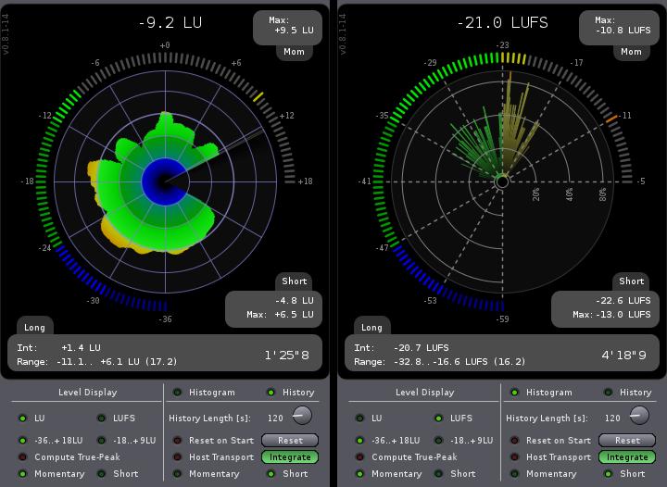Click the Reset button in left meter
Image resolution: width=667 pixels, height=487 pixels.
tap(290, 441)
